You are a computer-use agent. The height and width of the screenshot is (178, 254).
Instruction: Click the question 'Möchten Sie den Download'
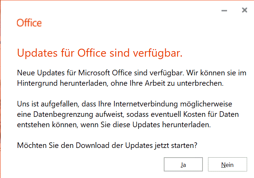point(107,146)
